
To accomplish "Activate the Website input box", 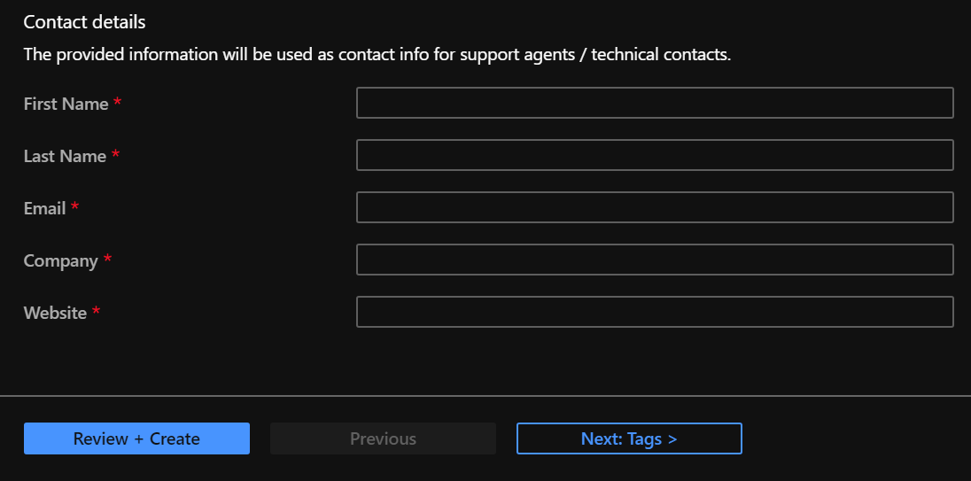I will coord(655,312).
